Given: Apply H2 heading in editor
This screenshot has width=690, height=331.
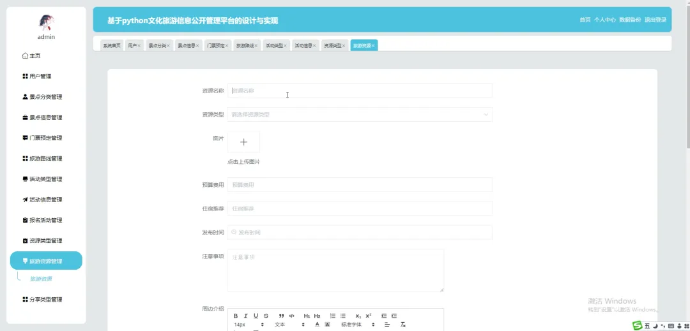Looking at the screenshot, I should coord(318,316).
